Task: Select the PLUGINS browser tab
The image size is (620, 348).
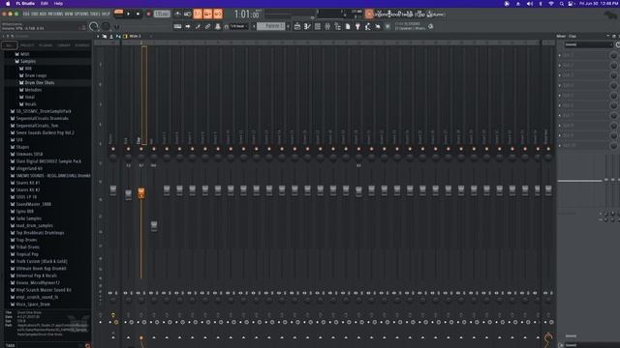Action: (46, 45)
